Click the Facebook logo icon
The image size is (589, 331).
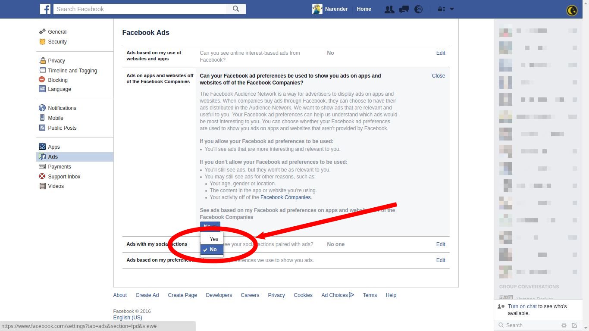pos(45,9)
